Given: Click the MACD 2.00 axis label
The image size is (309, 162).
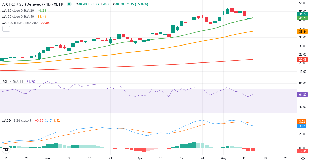Looking at the screenshot, I should [x=303, y=134].
